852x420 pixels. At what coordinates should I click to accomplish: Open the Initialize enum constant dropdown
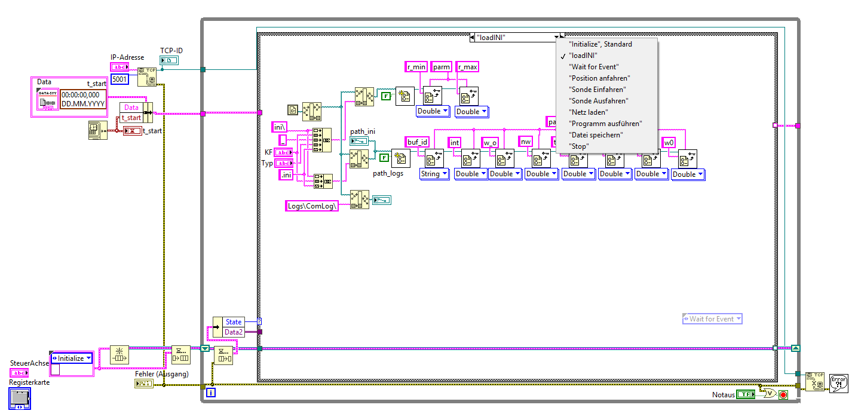coord(72,358)
